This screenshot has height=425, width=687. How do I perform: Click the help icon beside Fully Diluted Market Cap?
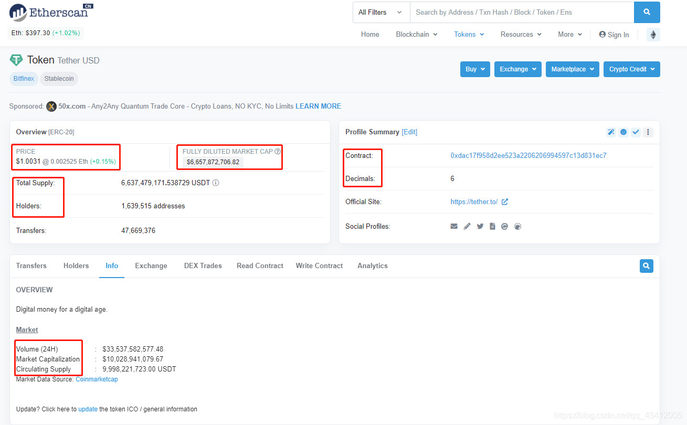(x=278, y=151)
